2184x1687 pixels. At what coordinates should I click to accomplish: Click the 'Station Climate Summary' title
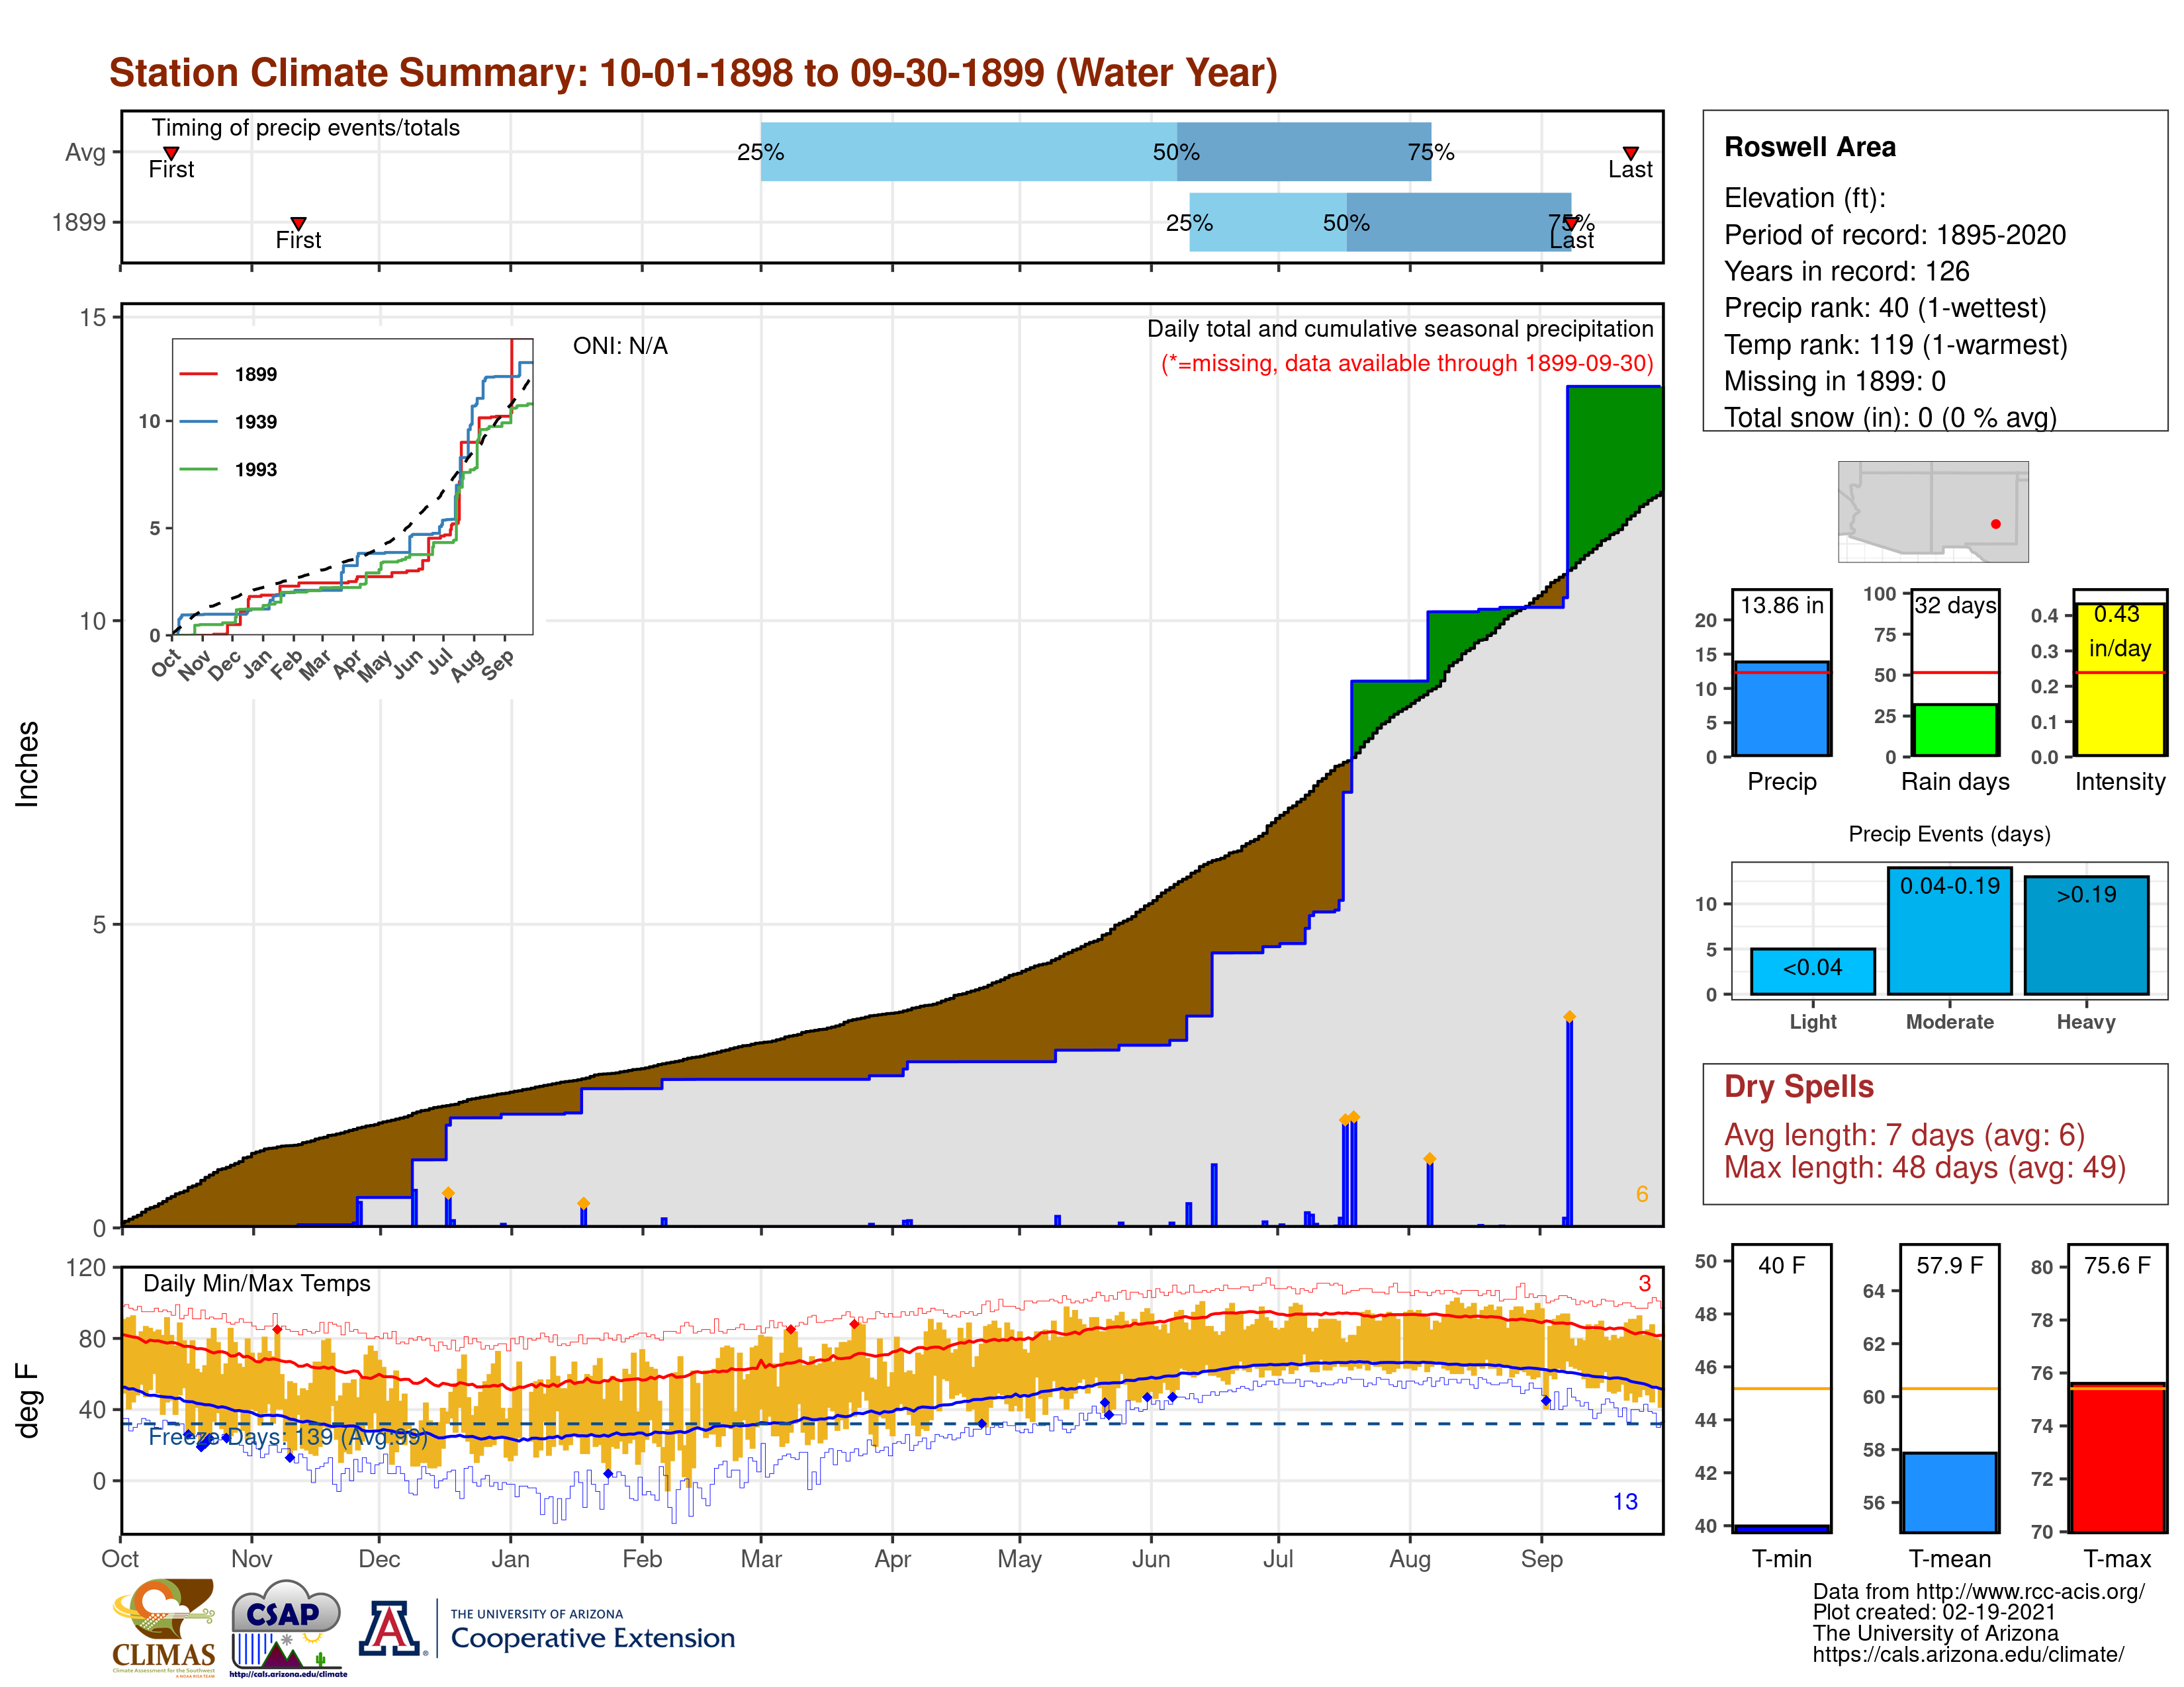point(693,73)
